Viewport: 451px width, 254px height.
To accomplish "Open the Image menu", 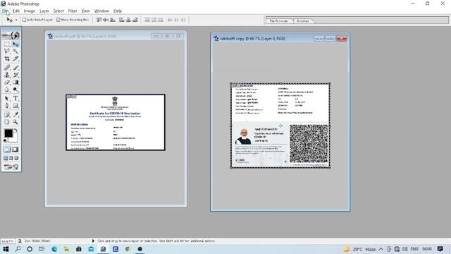I will [x=30, y=11].
